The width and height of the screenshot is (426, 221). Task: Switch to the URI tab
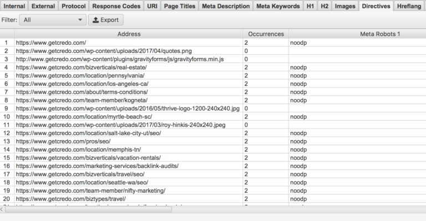coord(152,6)
